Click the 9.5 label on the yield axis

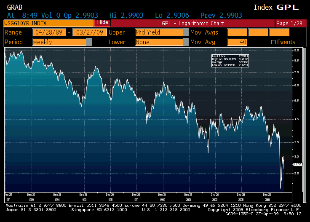tap(296, 50)
